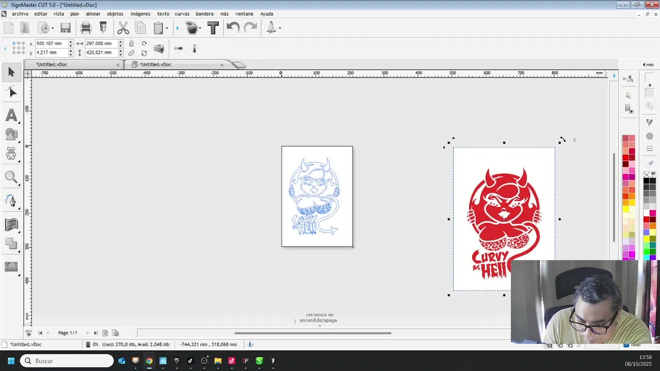The width and height of the screenshot is (660, 371).
Task: Close the first *Untitled.vDoc tab
Action: pos(118,64)
